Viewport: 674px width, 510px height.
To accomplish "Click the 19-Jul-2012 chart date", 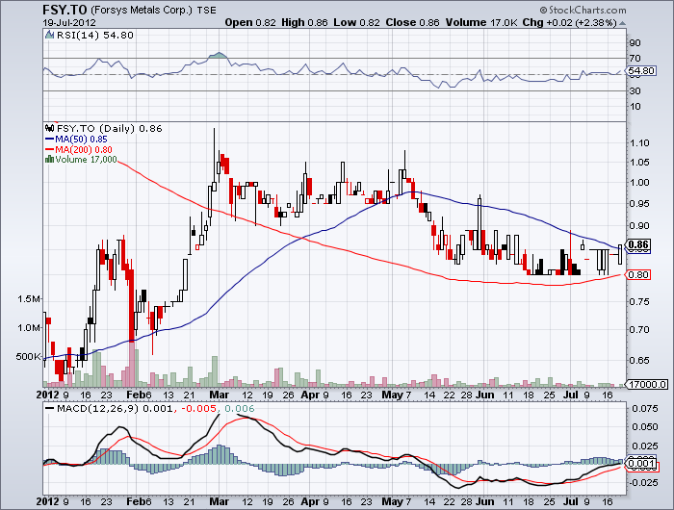I will tap(69, 23).
